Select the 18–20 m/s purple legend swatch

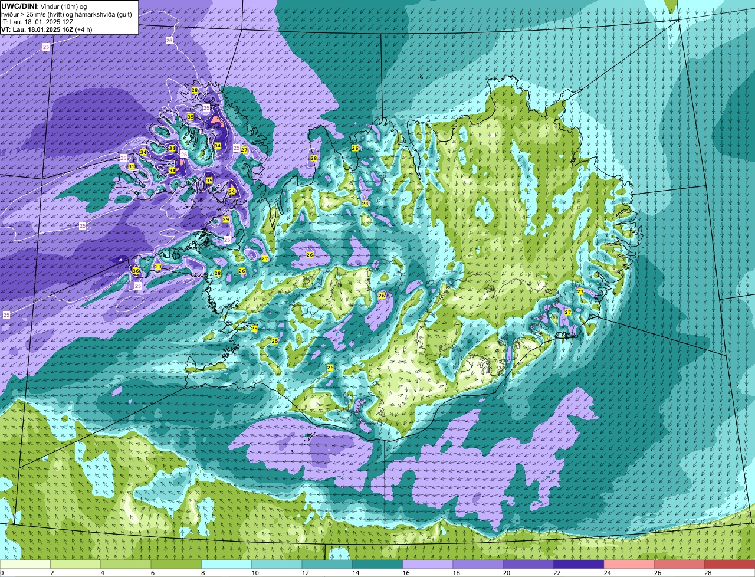click(478, 564)
